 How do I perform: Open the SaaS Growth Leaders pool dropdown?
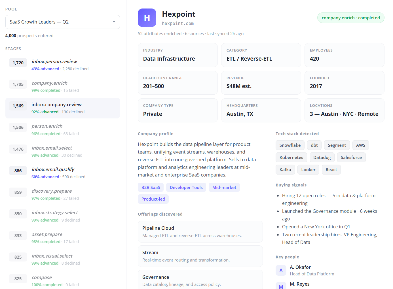click(63, 22)
